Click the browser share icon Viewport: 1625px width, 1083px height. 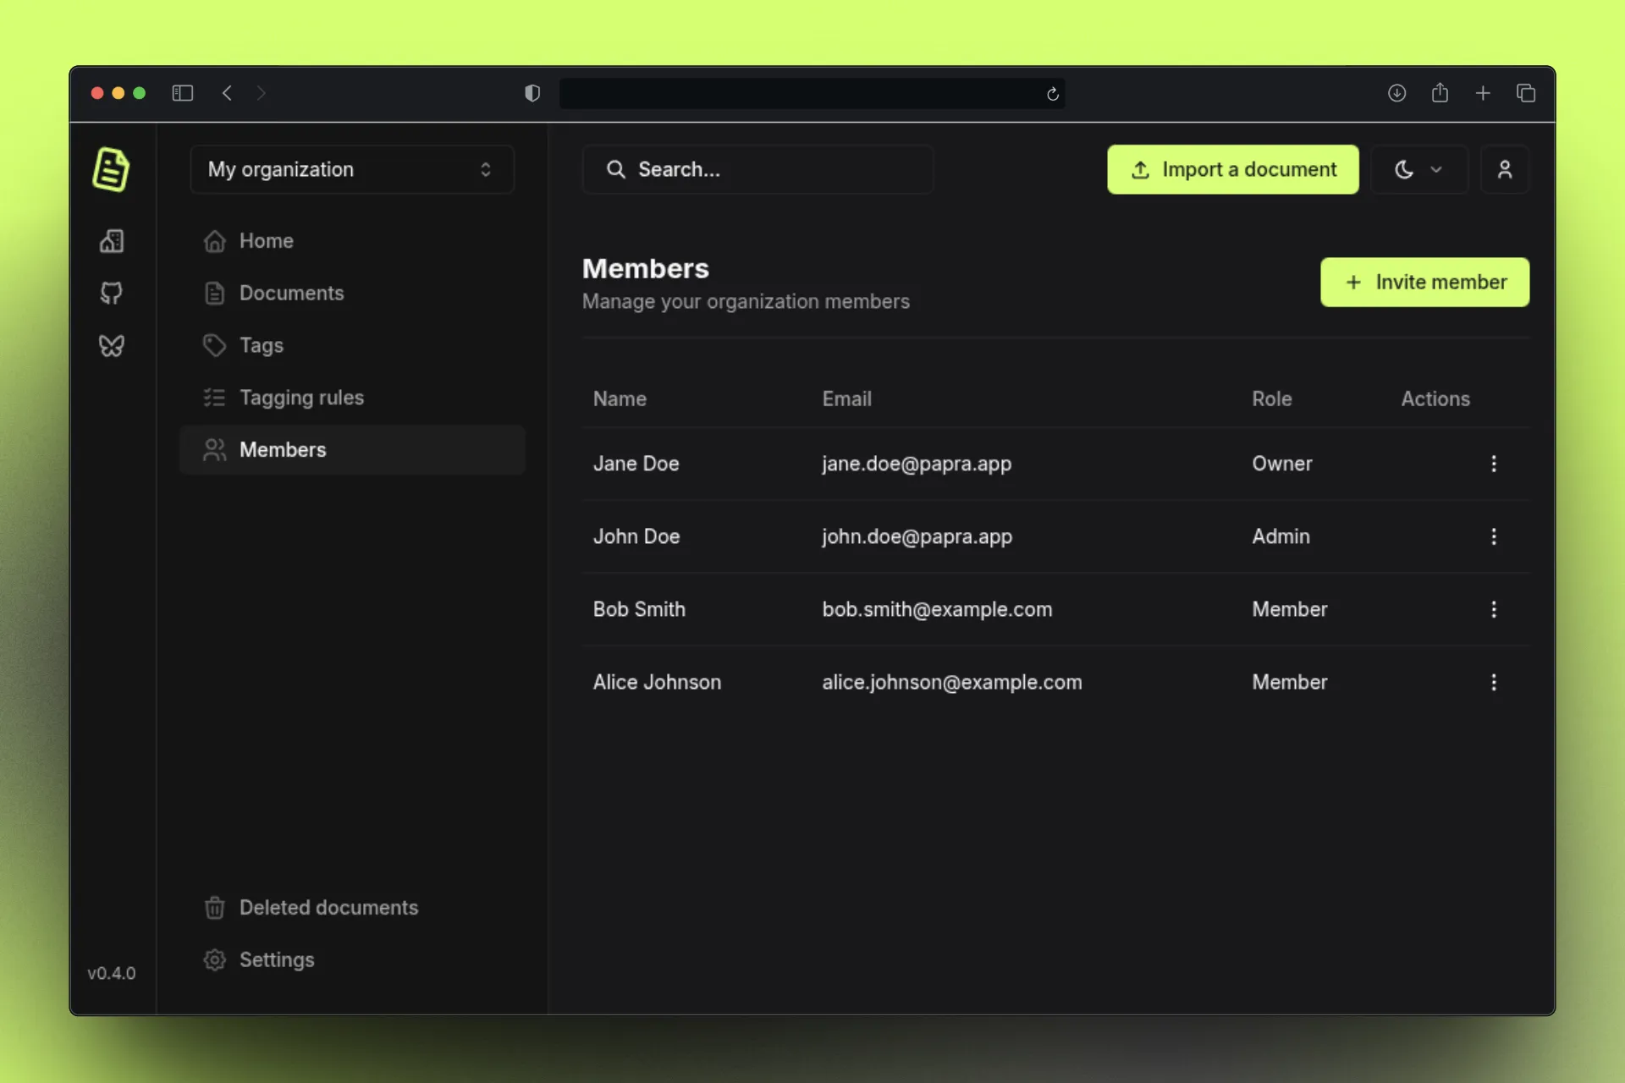click(x=1440, y=93)
